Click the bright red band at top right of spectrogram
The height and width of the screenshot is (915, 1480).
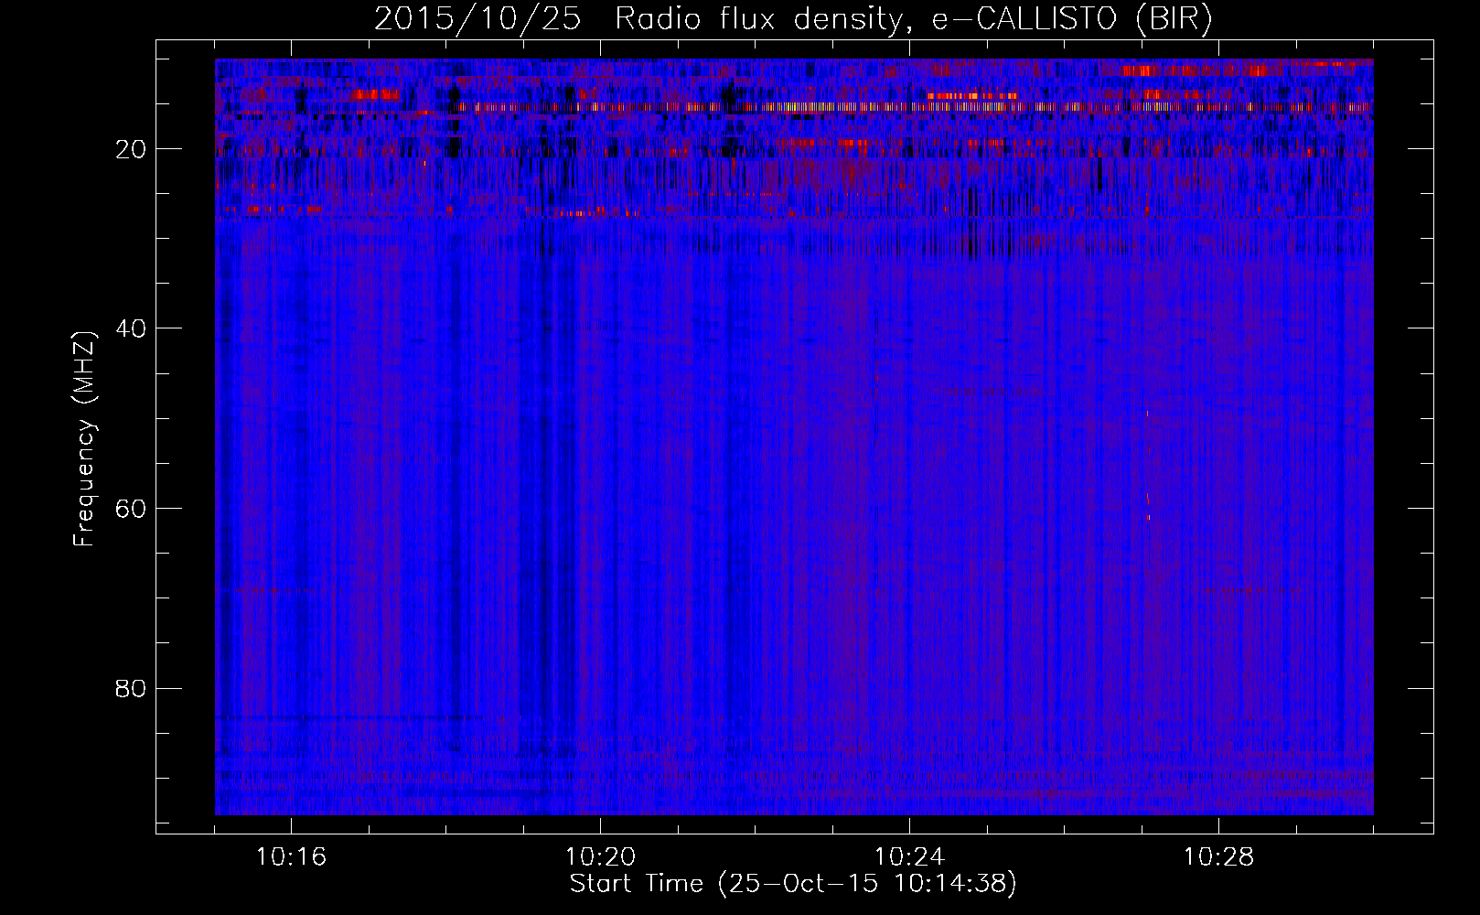(x=1189, y=70)
